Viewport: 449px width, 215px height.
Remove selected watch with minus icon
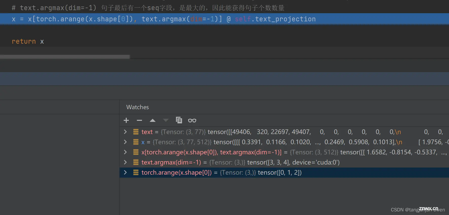point(139,120)
